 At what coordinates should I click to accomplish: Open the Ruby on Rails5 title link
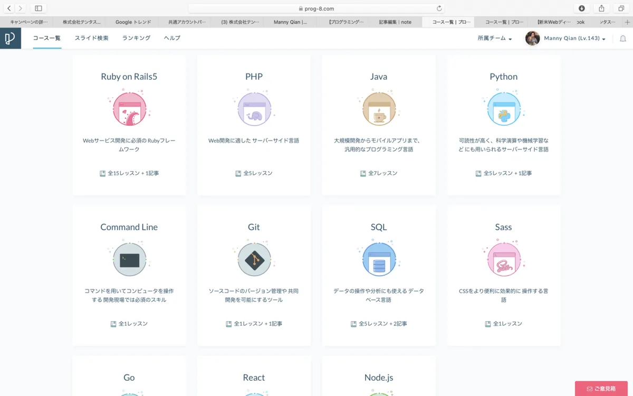coord(129,77)
